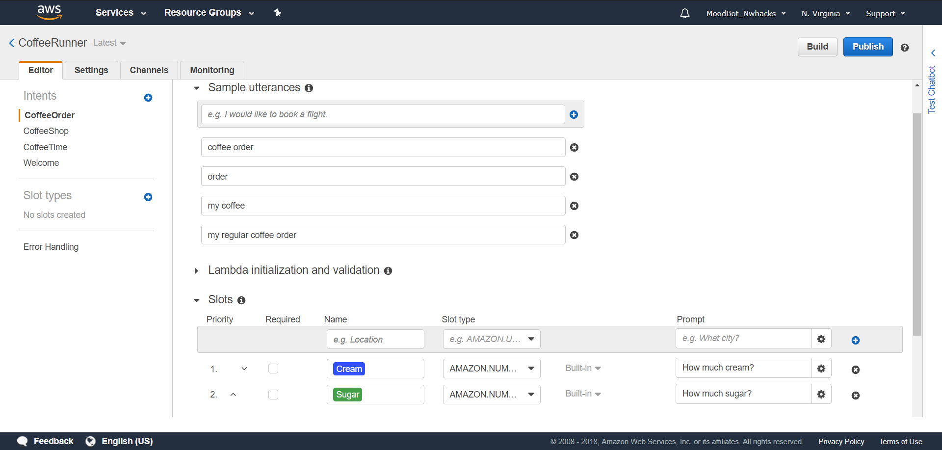Image resolution: width=942 pixels, height=450 pixels.
Task: Add the new slot with plus icon
Action: click(856, 340)
